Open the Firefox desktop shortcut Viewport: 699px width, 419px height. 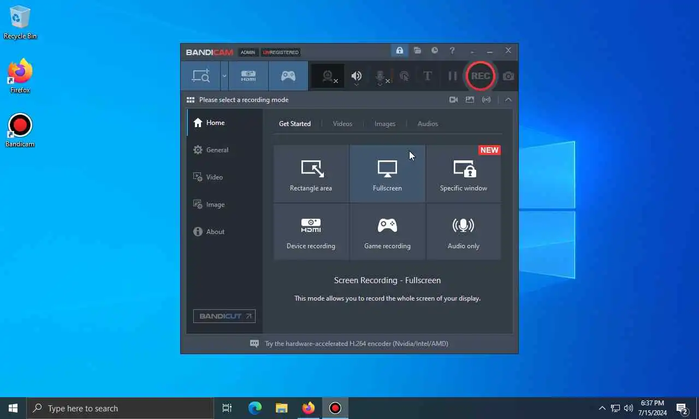click(20, 76)
